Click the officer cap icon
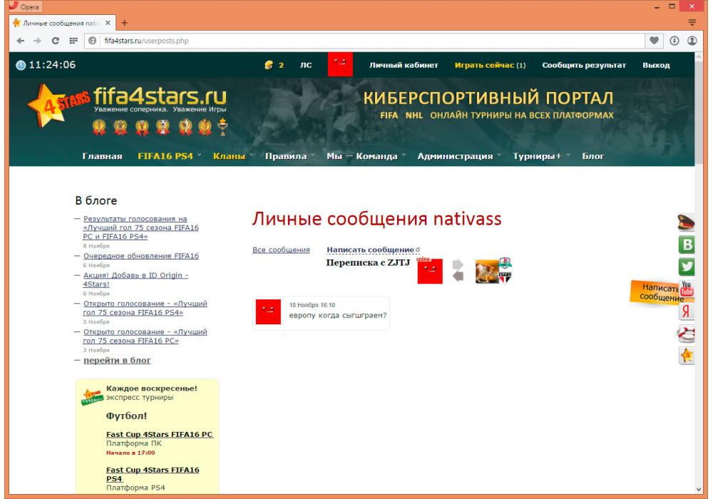Image resolution: width=713 pixels, height=499 pixels. click(686, 223)
